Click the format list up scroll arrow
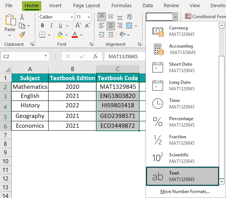This screenshot has height=198, width=226. (221, 26)
